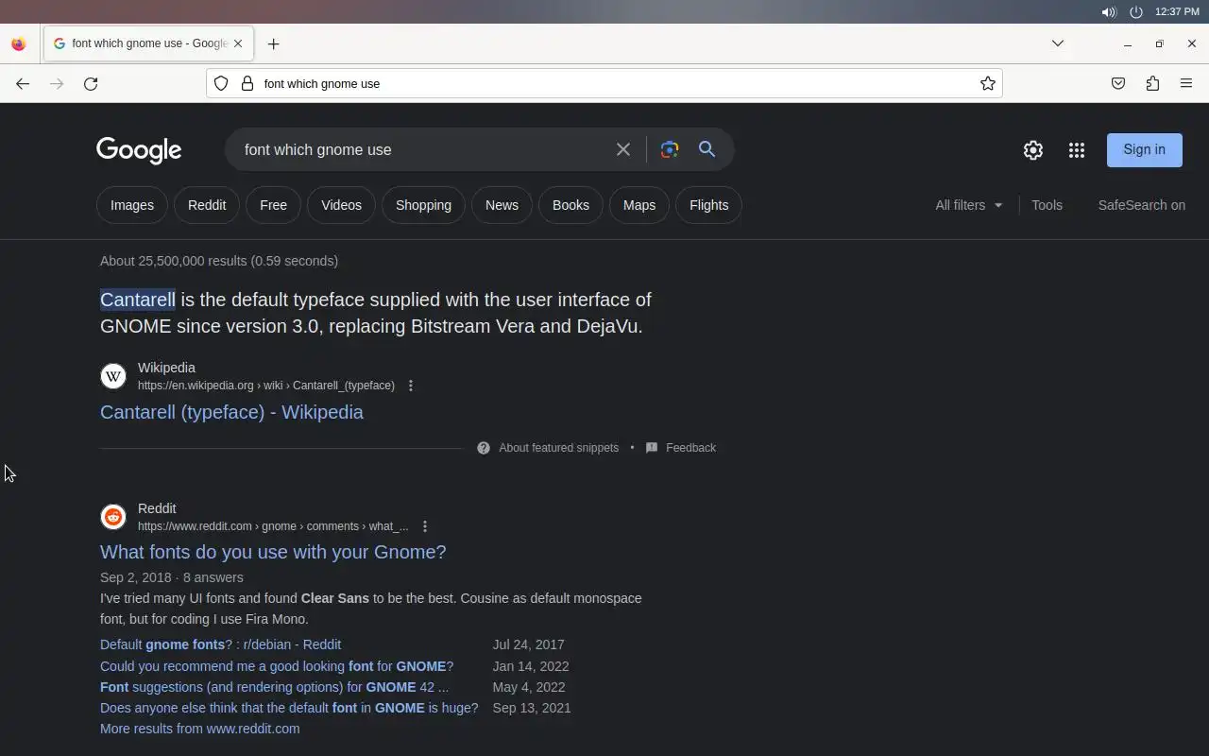Click the Reddit URL breadcrumb text
This screenshot has height=756, width=1209.
coord(273,526)
